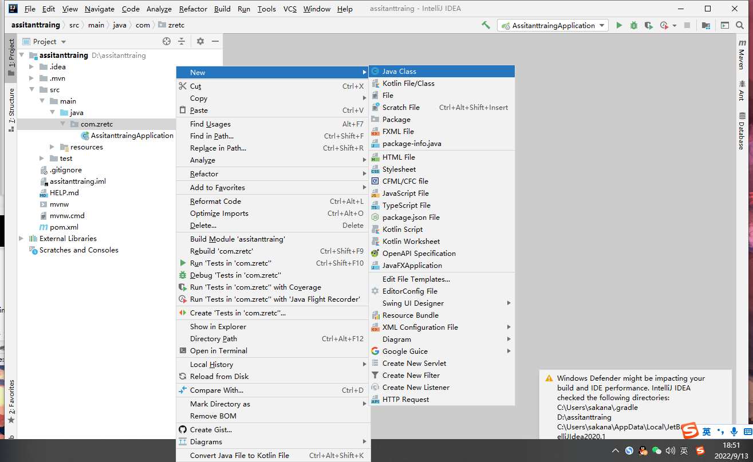753x462 pixels.
Task: Expand the .idea folder
Action: [x=33, y=67]
